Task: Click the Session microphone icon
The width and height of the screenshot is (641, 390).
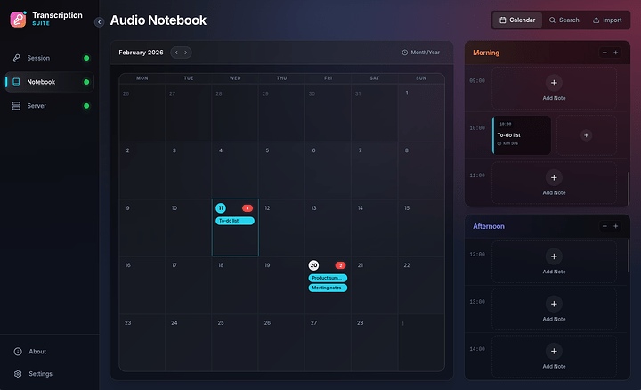Action: 16,58
